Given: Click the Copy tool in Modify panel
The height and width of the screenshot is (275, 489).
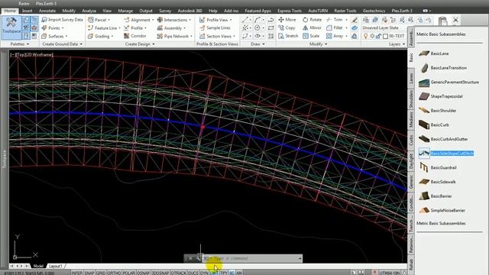Looking at the screenshot, I should 287,27.
